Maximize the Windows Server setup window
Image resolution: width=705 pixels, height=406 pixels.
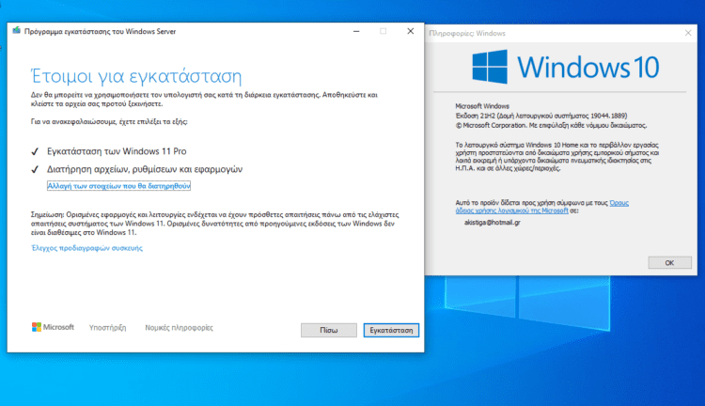click(384, 31)
